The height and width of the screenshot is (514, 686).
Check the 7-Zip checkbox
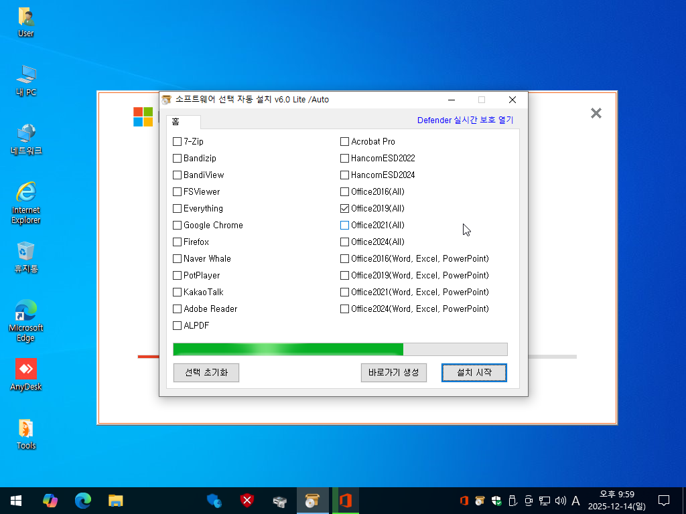177,142
